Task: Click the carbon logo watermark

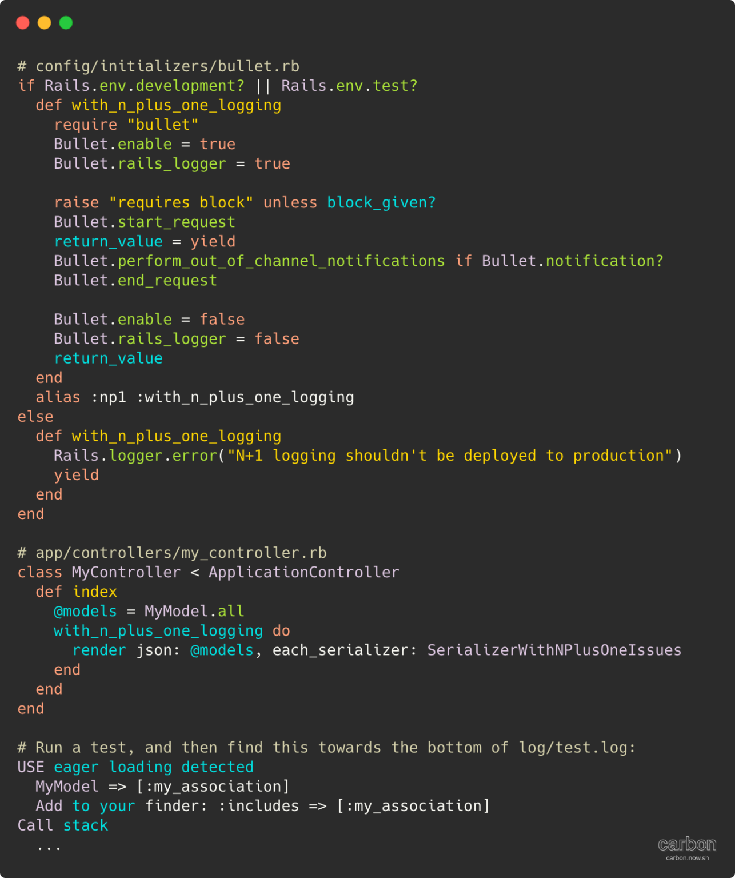Action: tap(687, 844)
